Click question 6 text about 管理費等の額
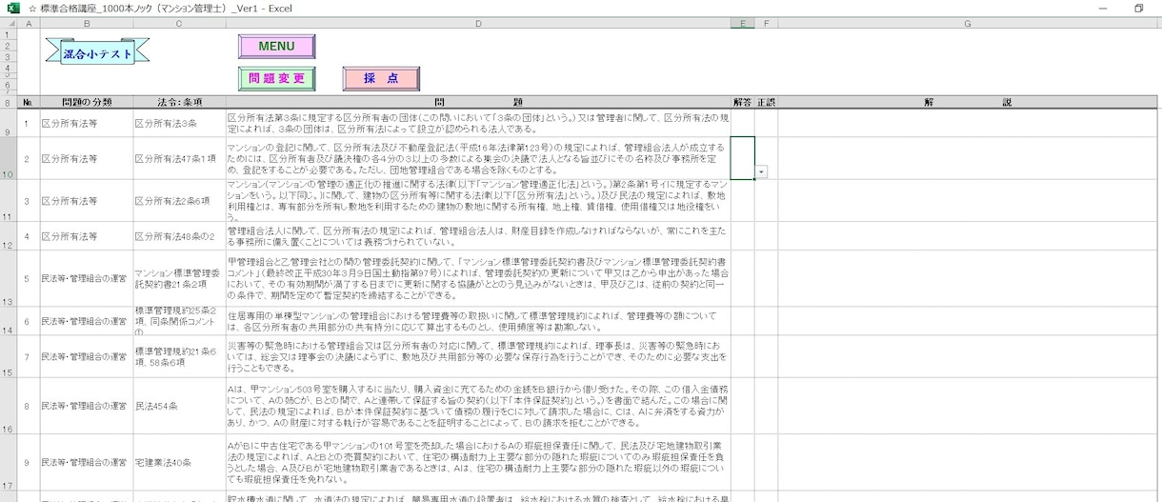 coord(478,321)
